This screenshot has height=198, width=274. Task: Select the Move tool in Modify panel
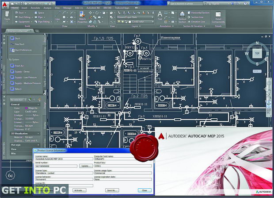click(90, 12)
